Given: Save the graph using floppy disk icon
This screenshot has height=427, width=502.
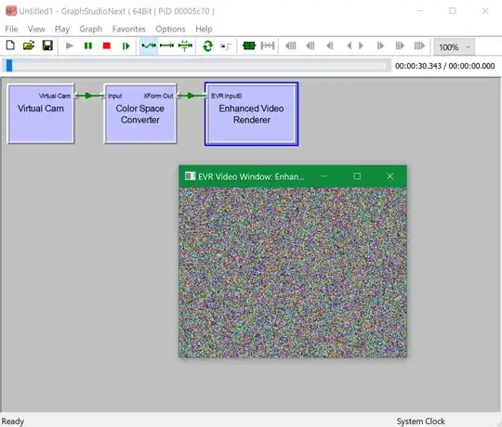Looking at the screenshot, I should [47, 45].
